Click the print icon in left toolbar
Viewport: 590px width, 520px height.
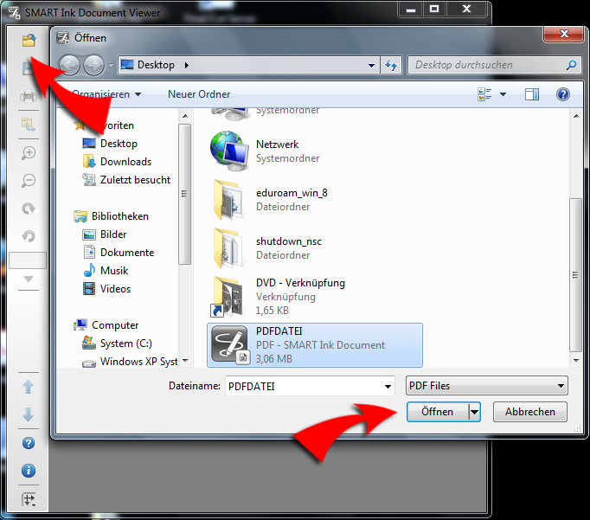[x=28, y=96]
